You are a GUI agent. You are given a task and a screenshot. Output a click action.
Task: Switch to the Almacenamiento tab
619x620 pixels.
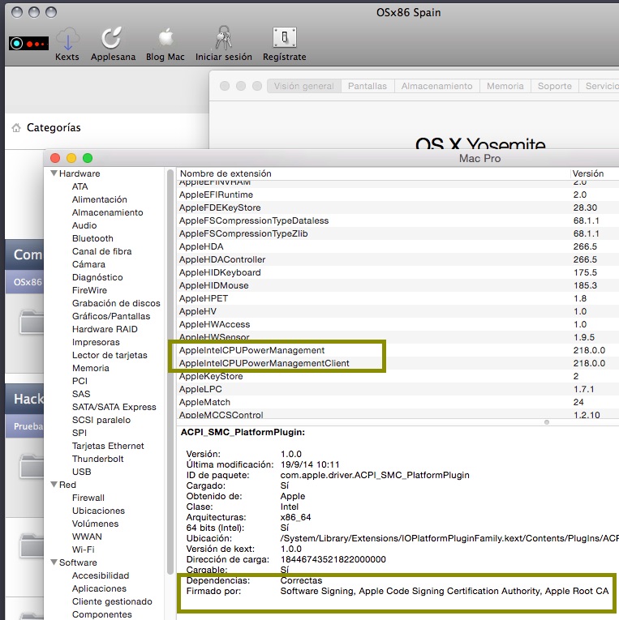pyautogui.click(x=437, y=86)
